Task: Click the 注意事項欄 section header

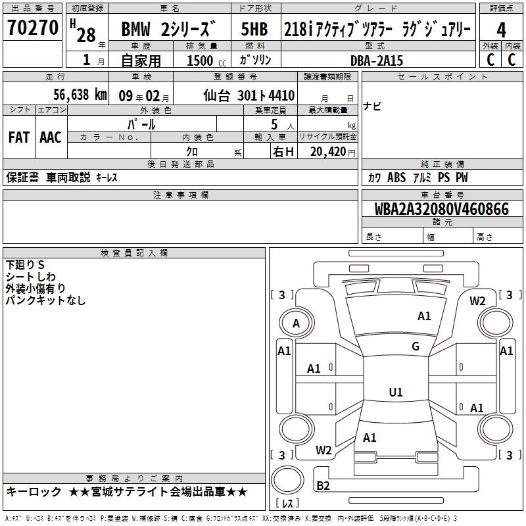Action: pyautogui.click(x=180, y=195)
